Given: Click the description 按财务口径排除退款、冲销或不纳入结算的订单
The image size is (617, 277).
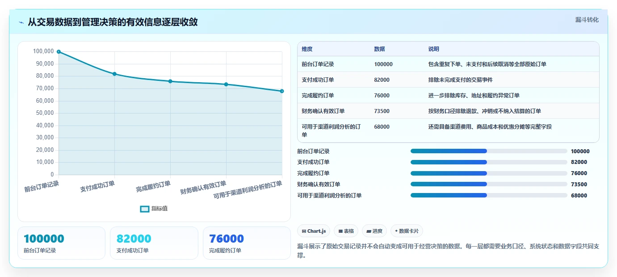Looking at the screenshot, I should click(484, 111).
